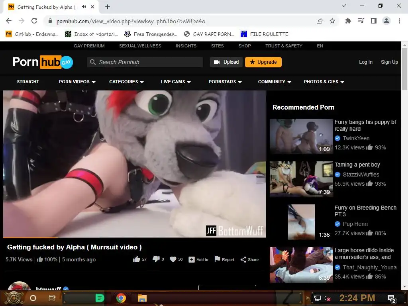Open the SITES top menu

(x=217, y=46)
